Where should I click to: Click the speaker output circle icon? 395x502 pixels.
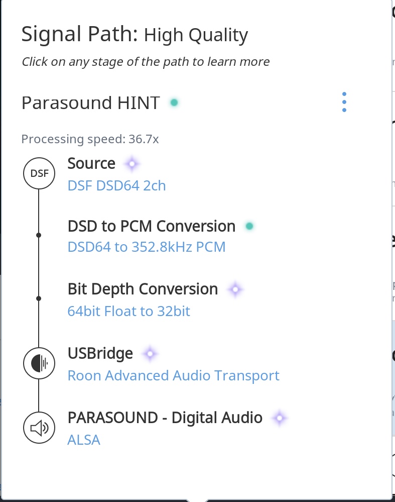click(39, 428)
